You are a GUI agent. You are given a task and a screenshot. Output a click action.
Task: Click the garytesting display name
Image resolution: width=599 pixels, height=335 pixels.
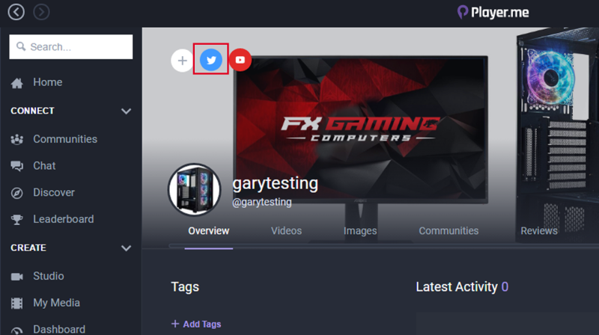tap(275, 183)
